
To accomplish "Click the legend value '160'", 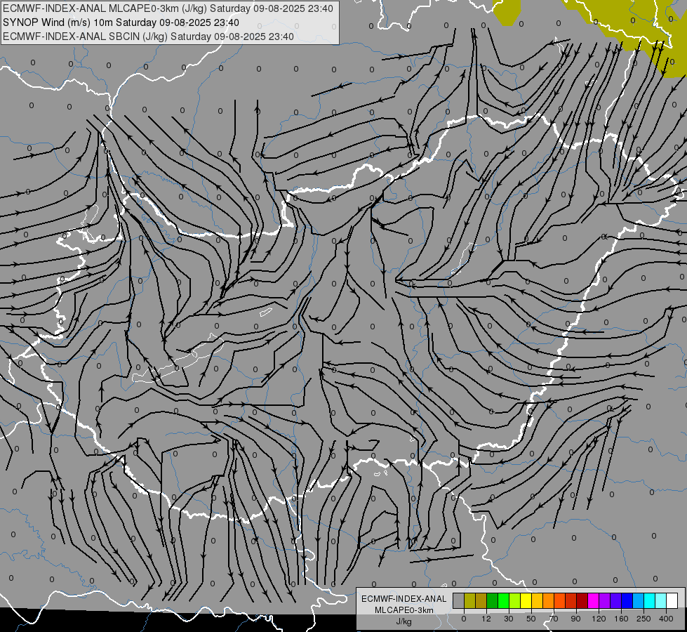I will pyautogui.click(x=621, y=619).
